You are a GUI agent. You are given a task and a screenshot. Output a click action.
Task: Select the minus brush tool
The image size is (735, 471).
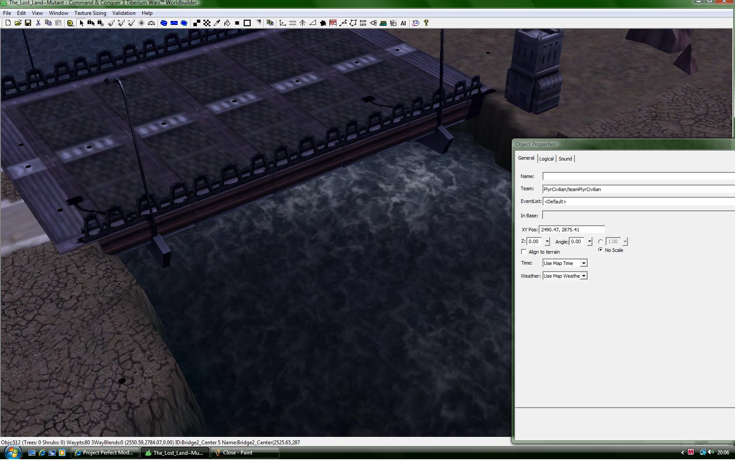(131, 23)
